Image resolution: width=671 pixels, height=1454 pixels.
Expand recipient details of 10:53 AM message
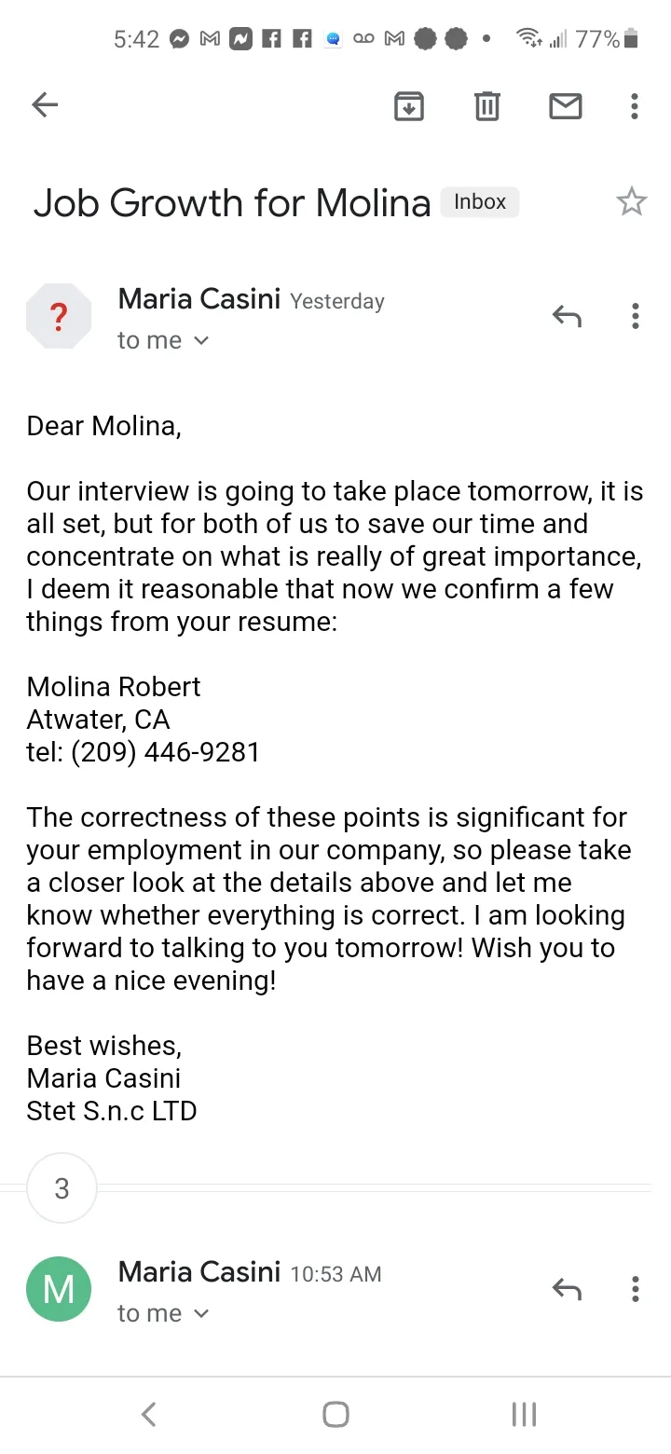[163, 1314]
